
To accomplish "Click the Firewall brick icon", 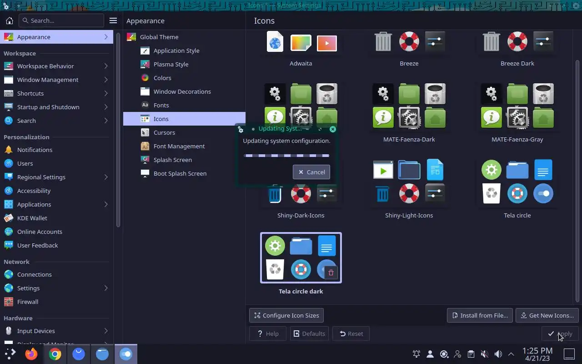I will pyautogui.click(x=8, y=302).
